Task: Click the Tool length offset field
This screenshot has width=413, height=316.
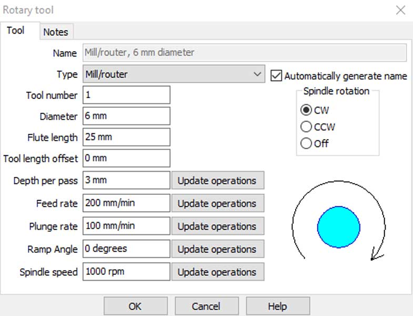Action: click(x=126, y=158)
